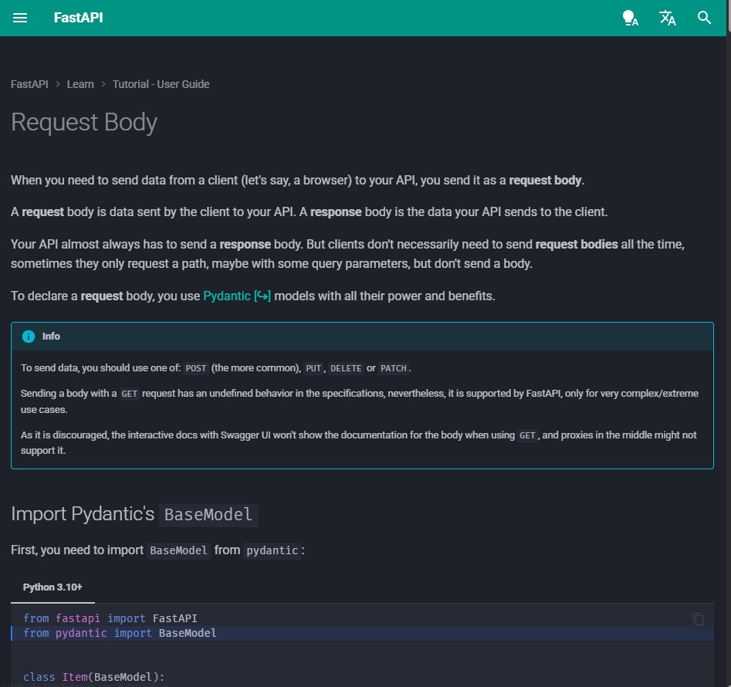Open the Tutorial - User Guide breadcrumb

[x=161, y=84]
